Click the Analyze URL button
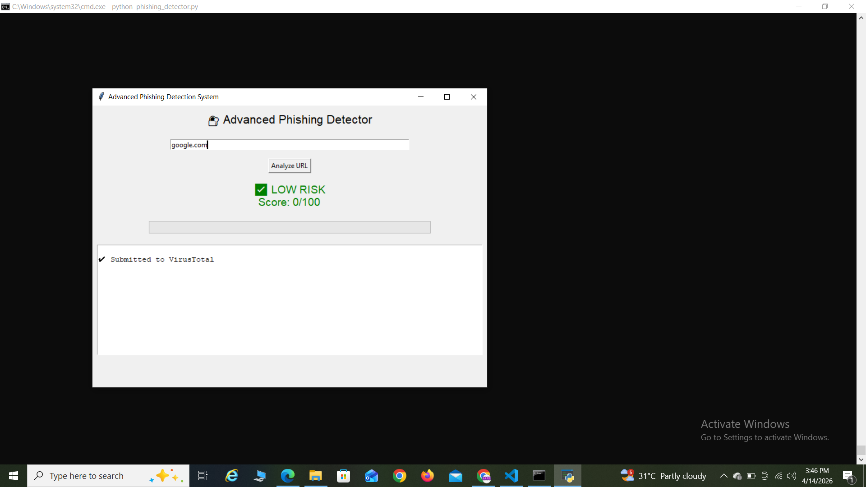This screenshot has height=487, width=866. click(289, 166)
